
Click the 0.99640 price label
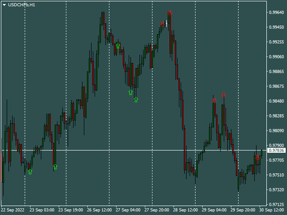pyautogui.click(x=276, y=13)
